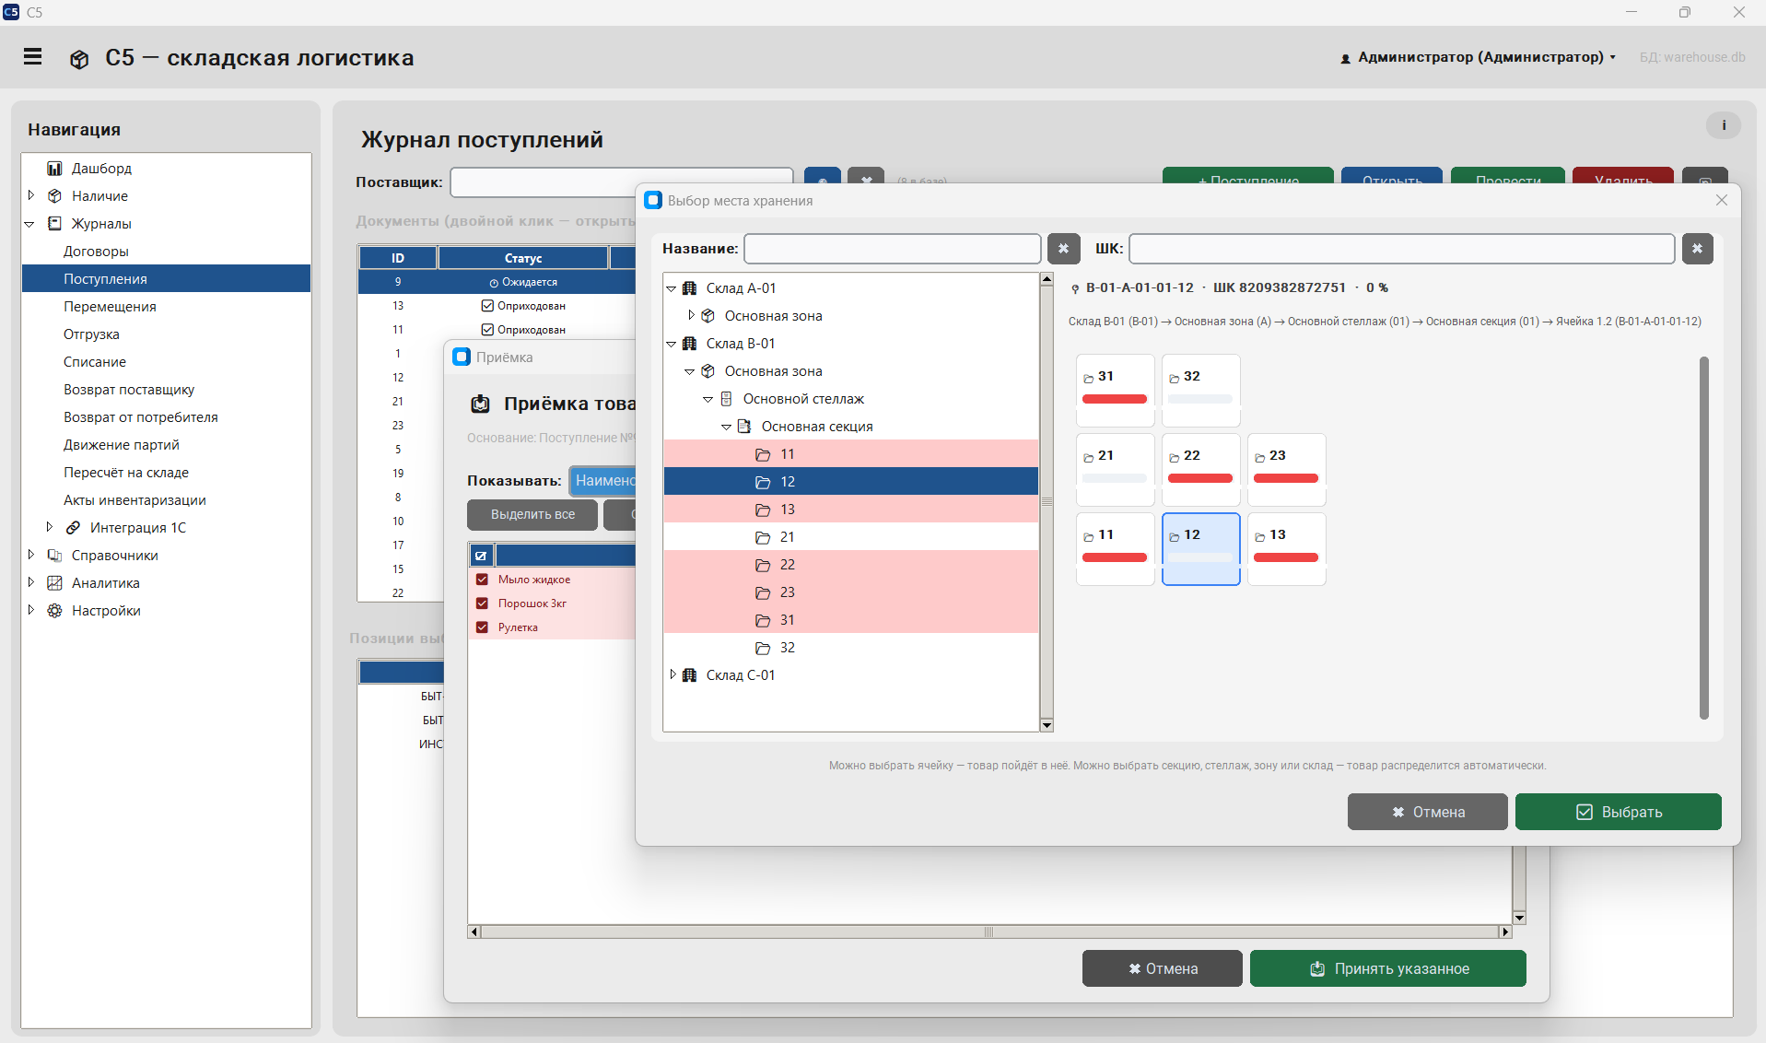This screenshot has height=1043, width=1766.
Task: Expand the Склад C-01 tree node
Action: 672,675
